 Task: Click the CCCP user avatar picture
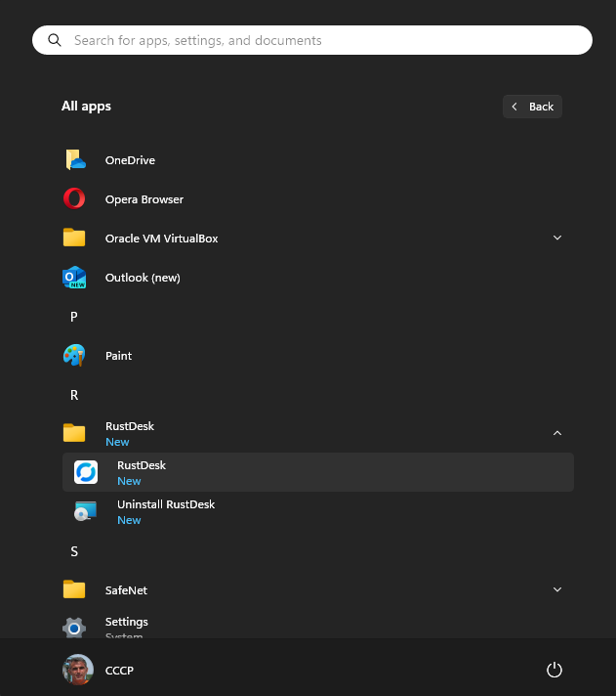(78, 670)
